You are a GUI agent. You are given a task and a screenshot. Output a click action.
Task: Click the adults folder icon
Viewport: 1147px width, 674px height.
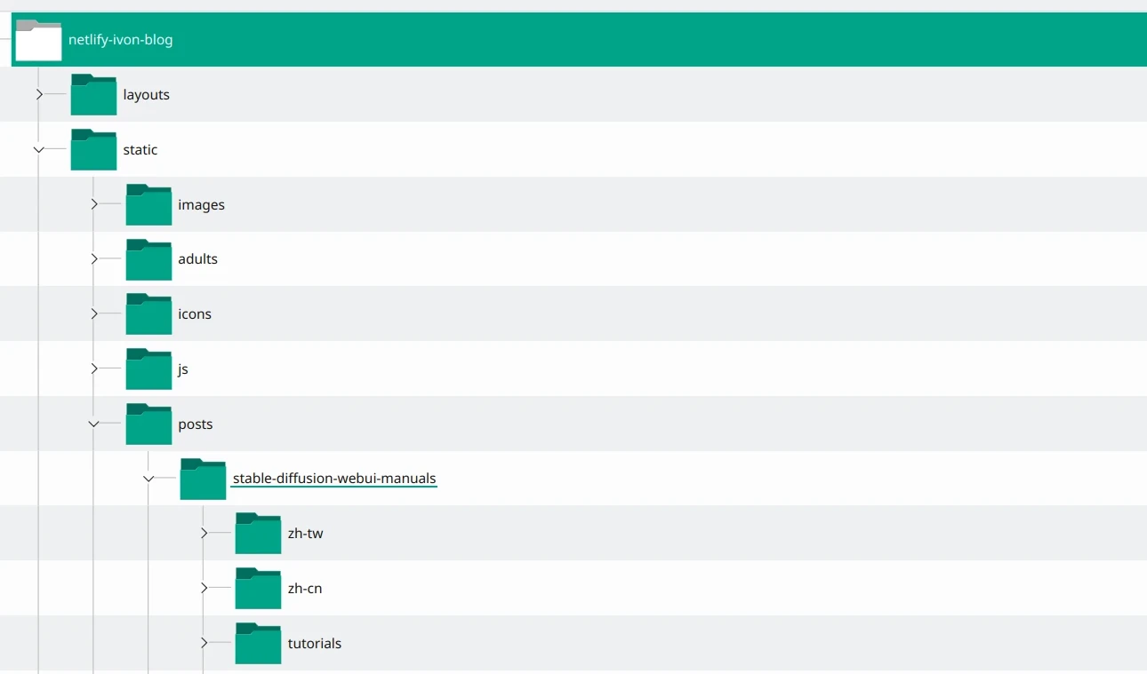click(148, 259)
